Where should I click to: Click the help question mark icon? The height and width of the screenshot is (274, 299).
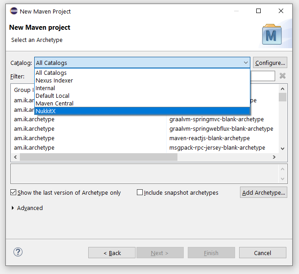(x=18, y=252)
